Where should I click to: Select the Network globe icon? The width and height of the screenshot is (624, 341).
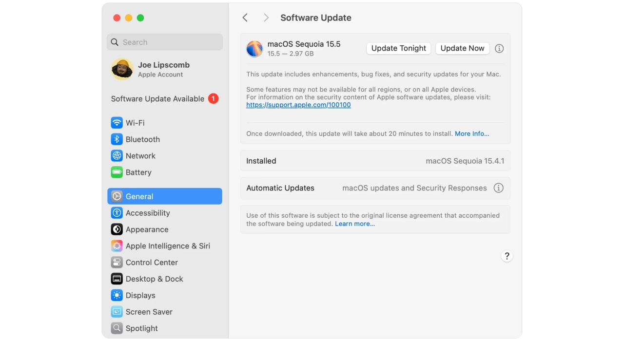(117, 156)
